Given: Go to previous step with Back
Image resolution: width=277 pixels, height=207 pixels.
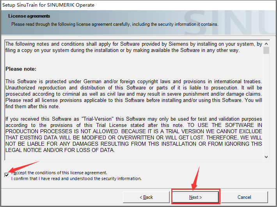Looking at the screenshot, I should [146, 197].
